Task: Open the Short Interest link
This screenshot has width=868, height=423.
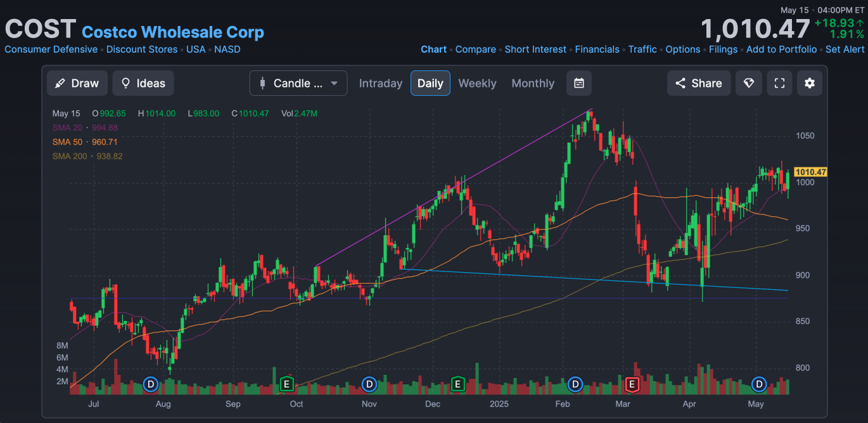Action: [536, 49]
